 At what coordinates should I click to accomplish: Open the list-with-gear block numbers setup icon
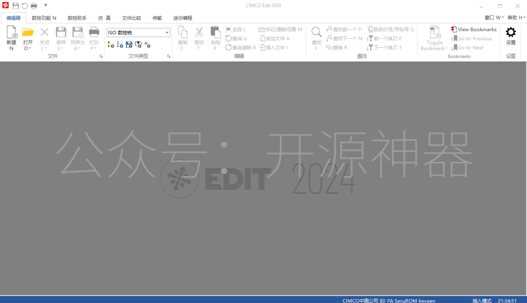(x=120, y=45)
